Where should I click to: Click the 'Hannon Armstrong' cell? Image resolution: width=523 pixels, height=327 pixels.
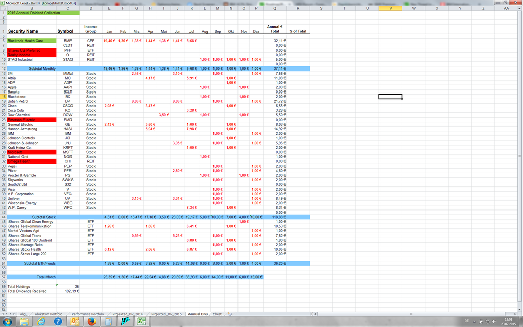click(32, 129)
